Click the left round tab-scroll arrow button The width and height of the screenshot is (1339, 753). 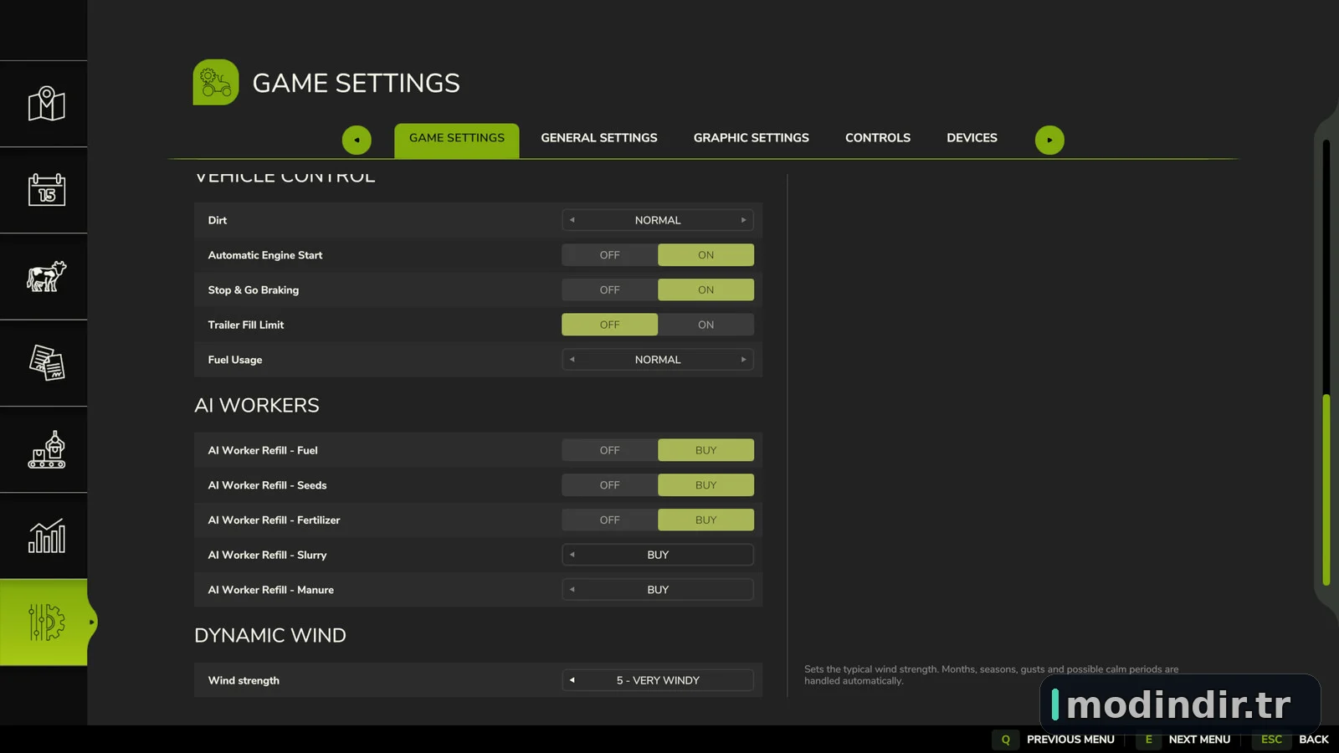point(357,140)
